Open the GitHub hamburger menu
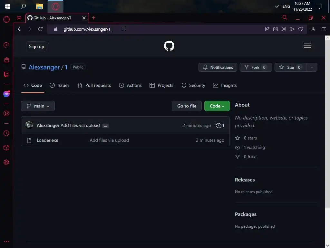Viewport: 330px width, 248px height. coord(307,46)
